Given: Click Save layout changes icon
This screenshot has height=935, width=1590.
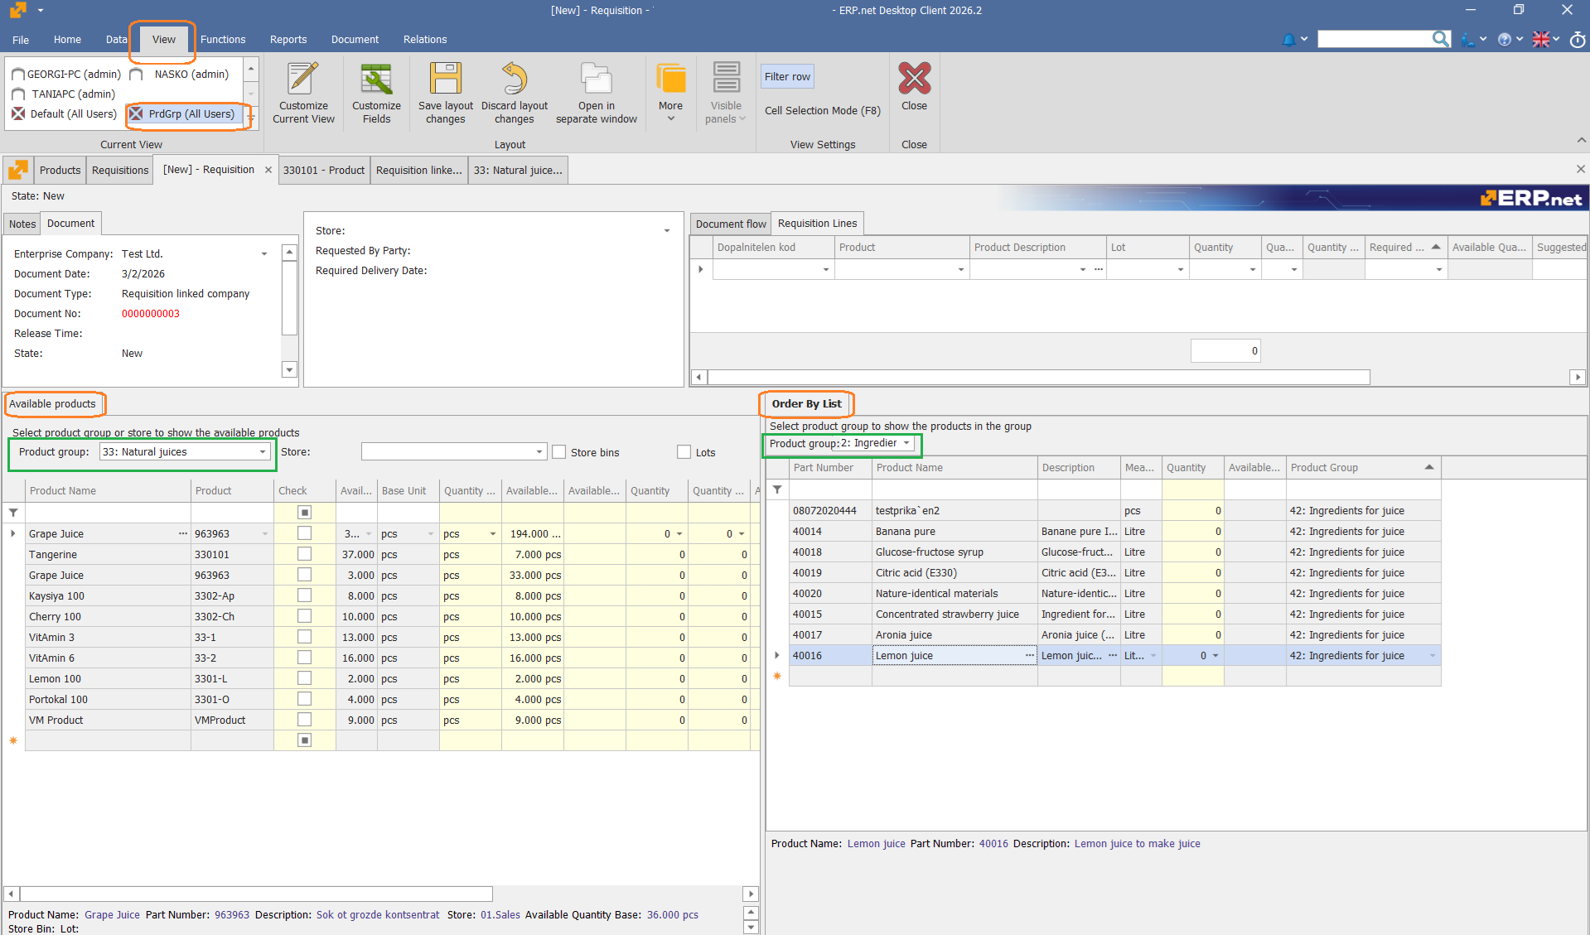Looking at the screenshot, I should [x=445, y=80].
